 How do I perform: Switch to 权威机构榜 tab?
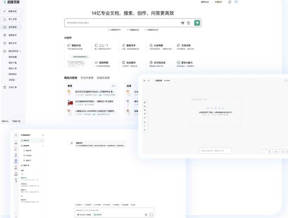(x=103, y=78)
